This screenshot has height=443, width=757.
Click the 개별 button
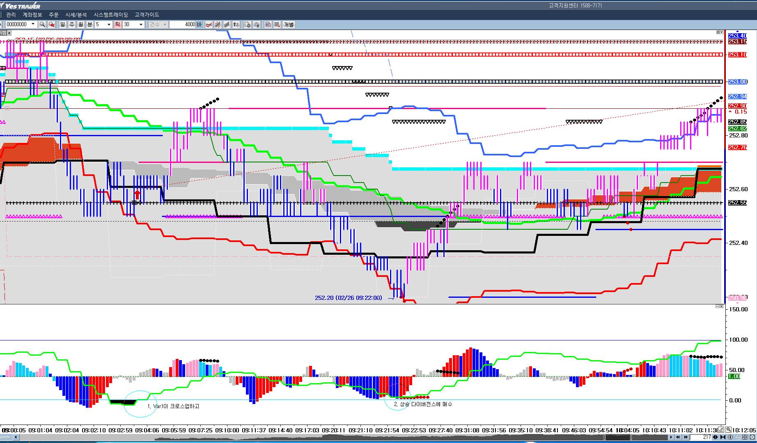289,25
